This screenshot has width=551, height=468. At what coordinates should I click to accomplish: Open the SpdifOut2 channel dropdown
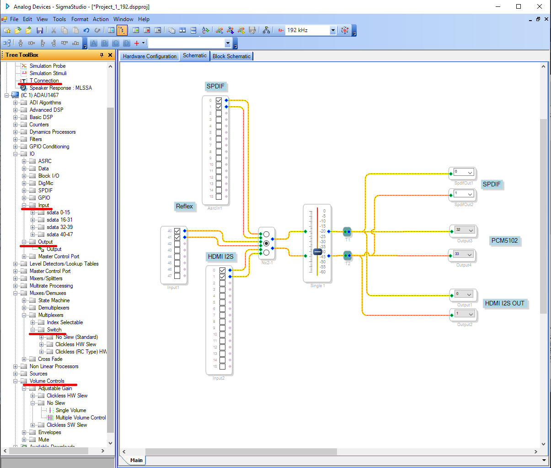[470, 194]
